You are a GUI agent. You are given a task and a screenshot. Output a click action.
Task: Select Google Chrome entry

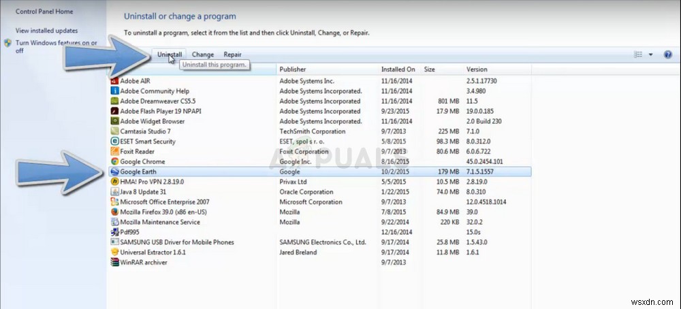(x=142, y=161)
